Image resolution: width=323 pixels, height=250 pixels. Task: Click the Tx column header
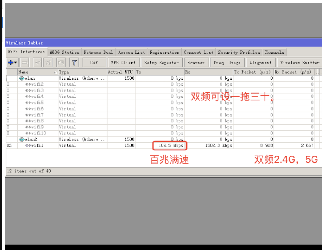pos(159,72)
